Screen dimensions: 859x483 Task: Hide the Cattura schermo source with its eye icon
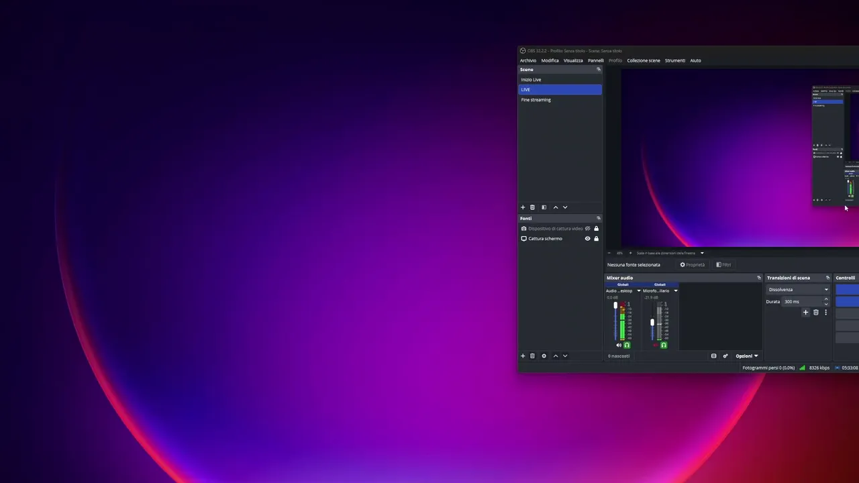[x=587, y=239]
